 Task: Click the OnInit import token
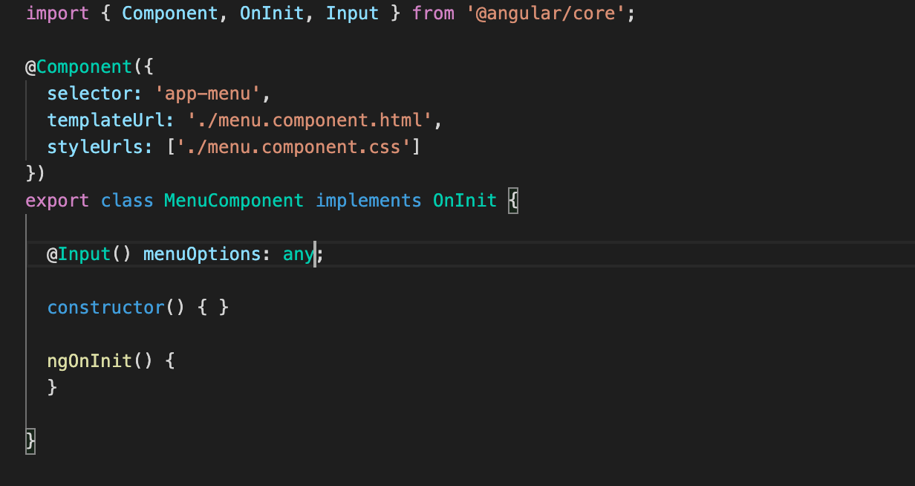(x=272, y=13)
